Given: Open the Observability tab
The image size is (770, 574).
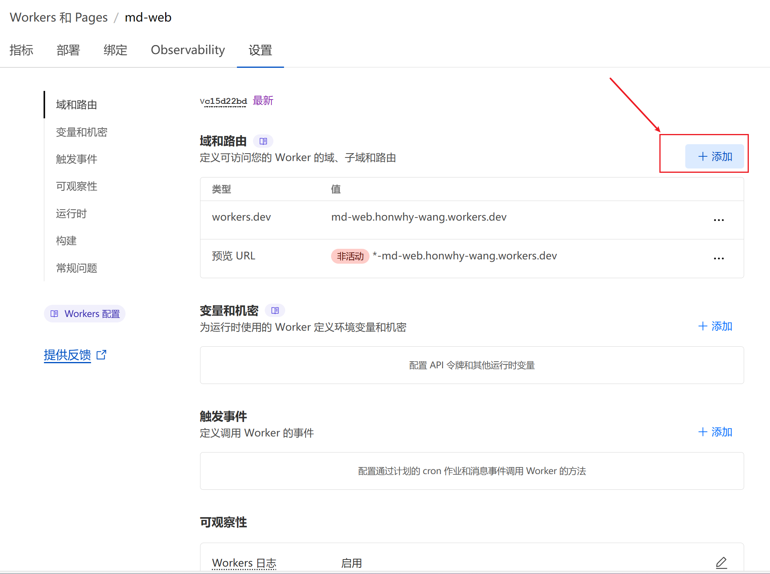Looking at the screenshot, I should 188,50.
